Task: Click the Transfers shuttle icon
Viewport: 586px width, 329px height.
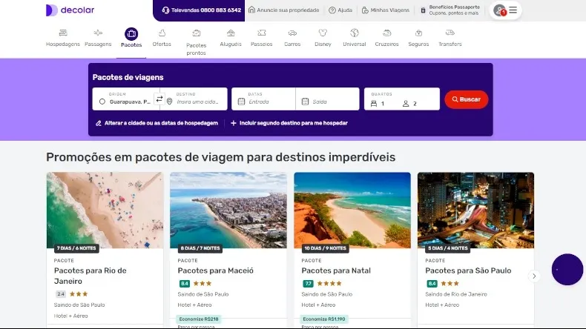Action: pos(450,33)
